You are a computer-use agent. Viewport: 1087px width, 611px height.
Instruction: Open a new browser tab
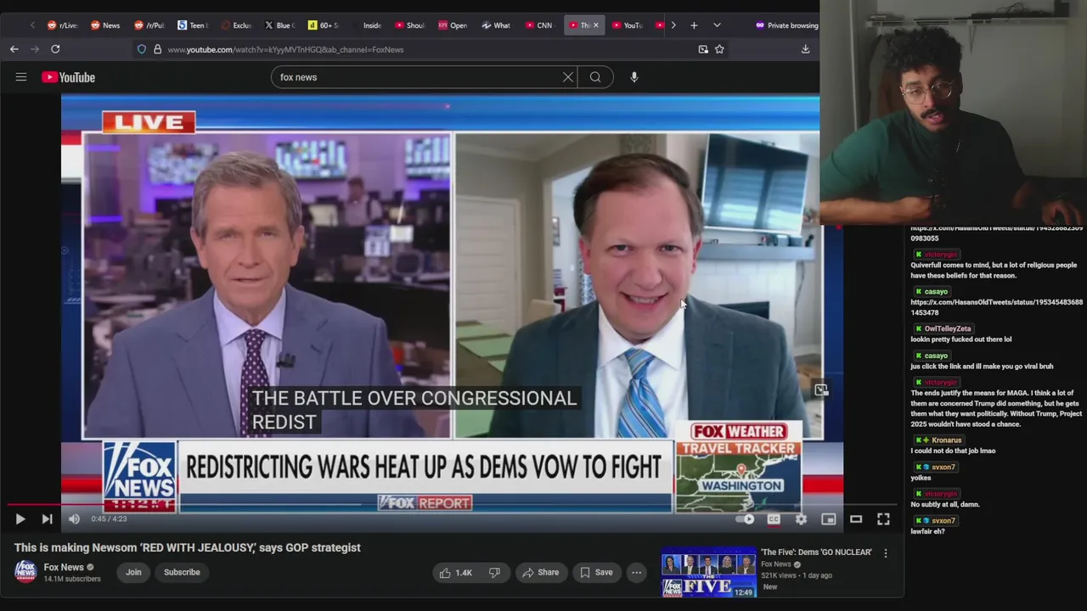coord(694,25)
